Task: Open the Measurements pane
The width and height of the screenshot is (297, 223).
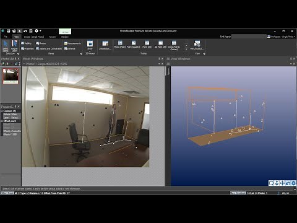Action: pos(72,43)
